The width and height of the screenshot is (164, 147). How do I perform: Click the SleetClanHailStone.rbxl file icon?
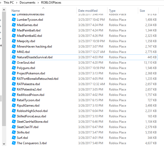(14, 121)
